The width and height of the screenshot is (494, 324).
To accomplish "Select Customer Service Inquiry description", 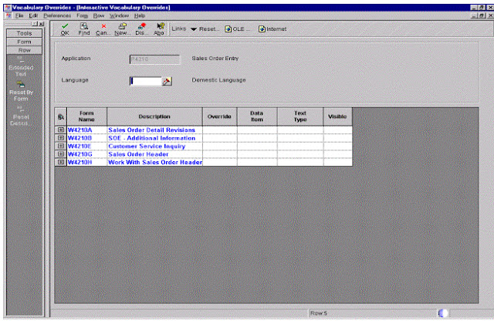I will tap(154, 147).
